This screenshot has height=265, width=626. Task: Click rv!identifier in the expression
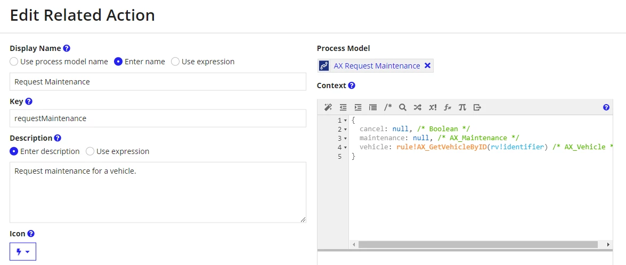pos(517,147)
